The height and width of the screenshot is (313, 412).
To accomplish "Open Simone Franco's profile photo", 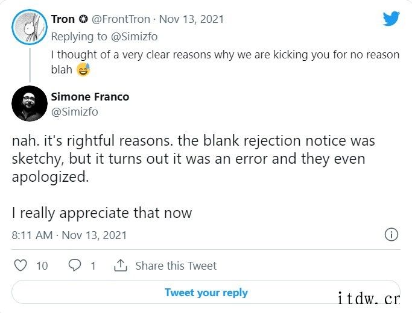I will [x=30, y=104].
